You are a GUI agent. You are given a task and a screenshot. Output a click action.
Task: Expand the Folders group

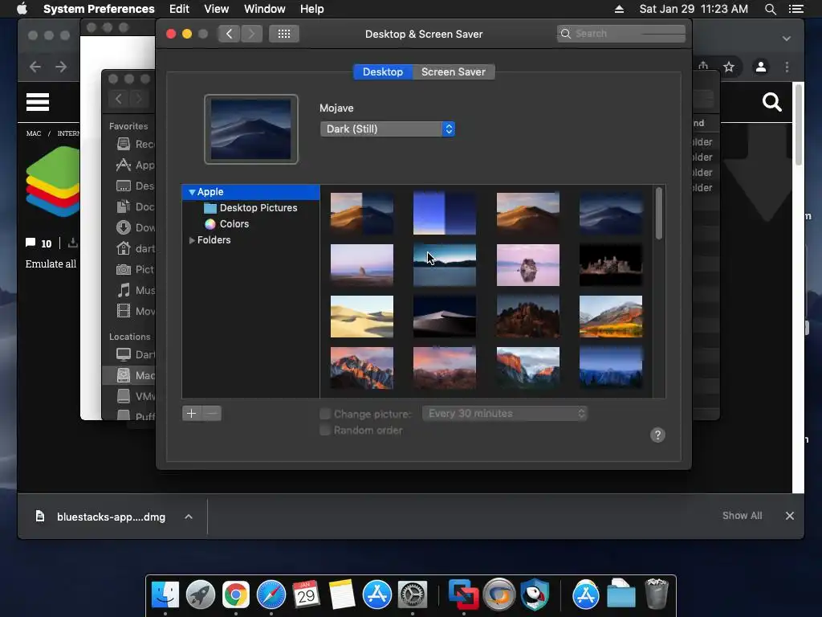pyautogui.click(x=192, y=239)
